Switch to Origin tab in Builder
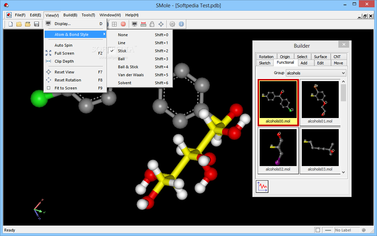This screenshot has width=377, height=236. pyautogui.click(x=285, y=57)
